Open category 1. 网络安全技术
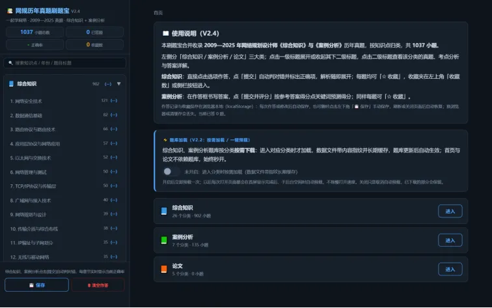Viewport: 492px width, 308px height. pos(65,101)
